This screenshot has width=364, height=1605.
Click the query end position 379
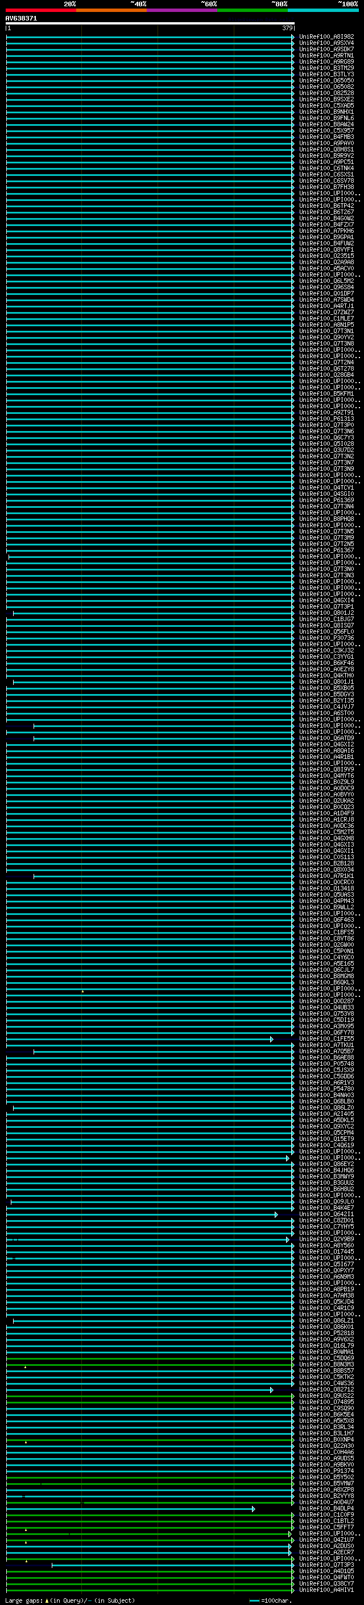[x=287, y=28]
